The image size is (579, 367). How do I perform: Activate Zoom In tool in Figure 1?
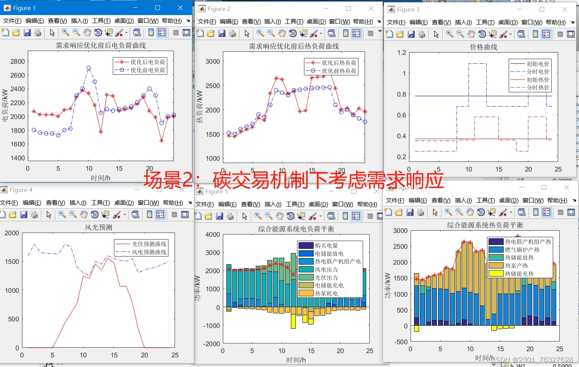click(x=66, y=33)
